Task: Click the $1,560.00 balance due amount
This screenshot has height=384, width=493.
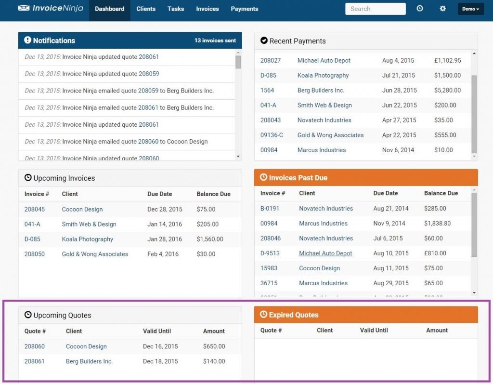Action: click(210, 239)
